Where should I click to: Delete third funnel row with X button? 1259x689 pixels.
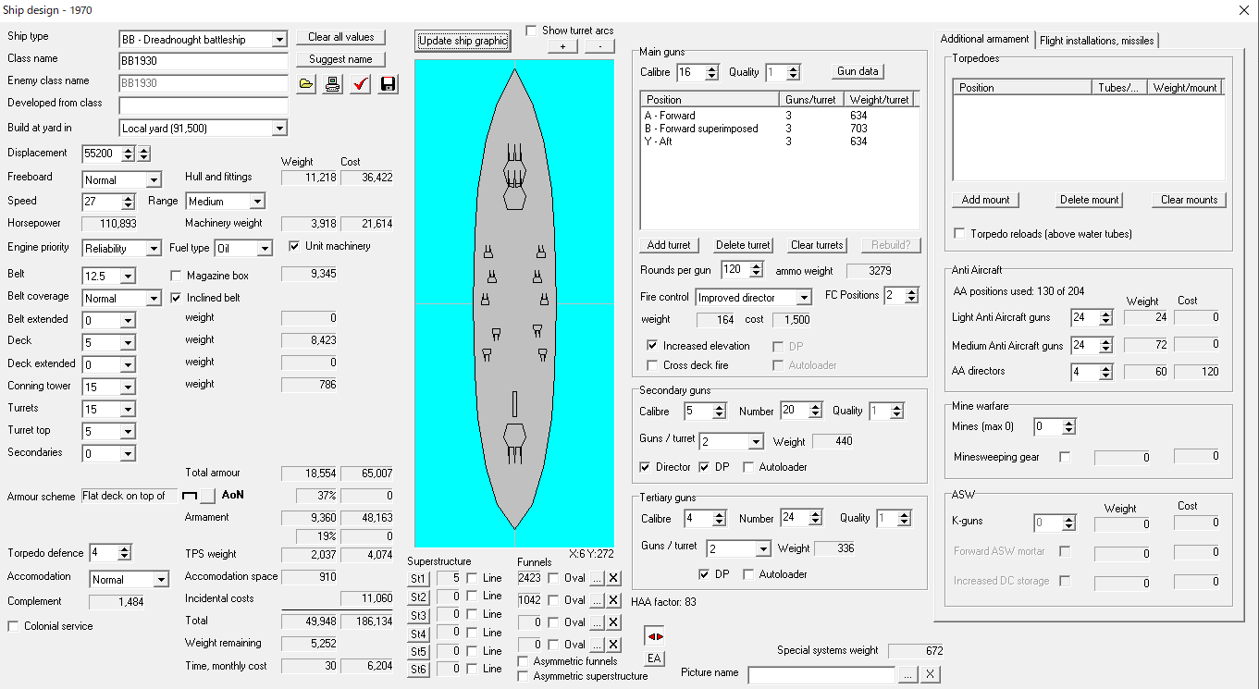point(613,622)
